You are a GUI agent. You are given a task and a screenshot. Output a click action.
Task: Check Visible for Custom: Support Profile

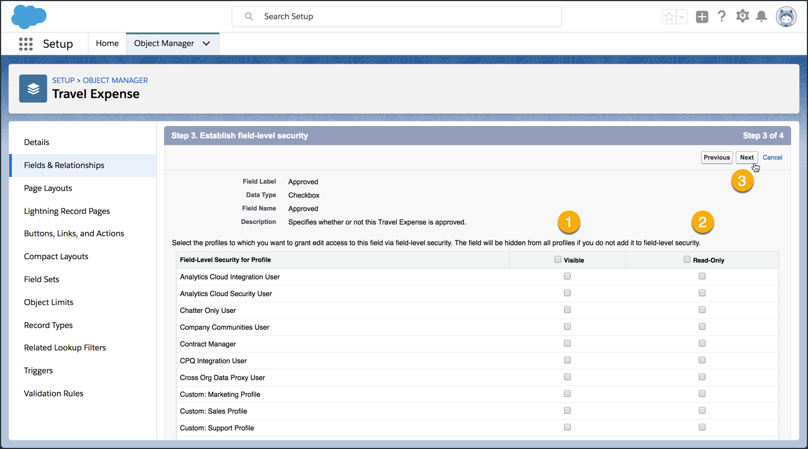[567, 427]
